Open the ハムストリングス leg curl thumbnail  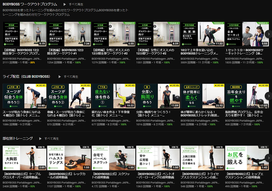point(69,158)
